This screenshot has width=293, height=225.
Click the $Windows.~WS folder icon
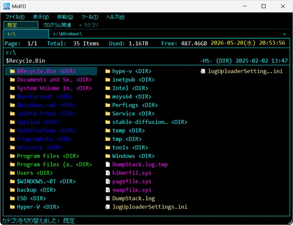tap(12, 105)
